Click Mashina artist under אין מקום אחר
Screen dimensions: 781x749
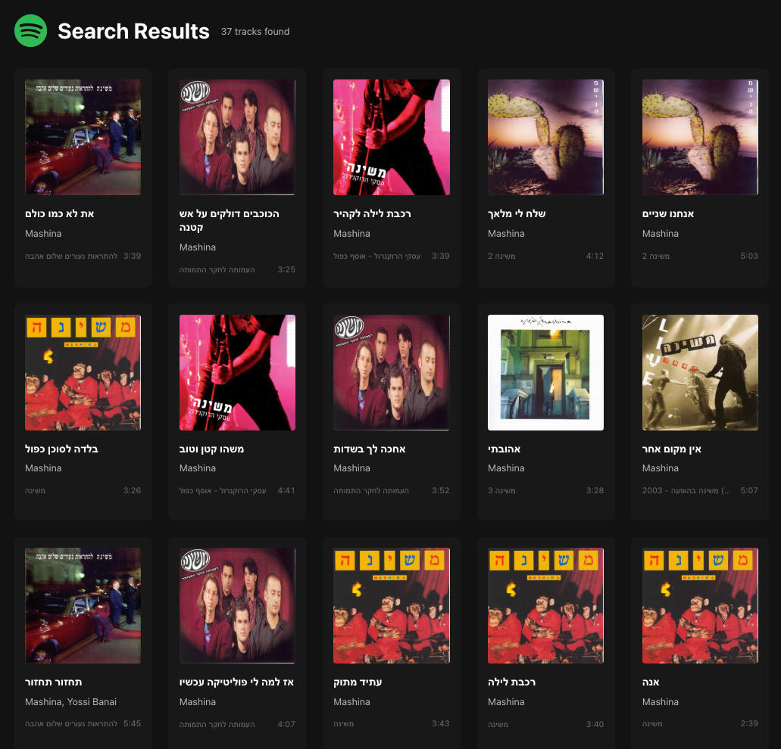660,468
